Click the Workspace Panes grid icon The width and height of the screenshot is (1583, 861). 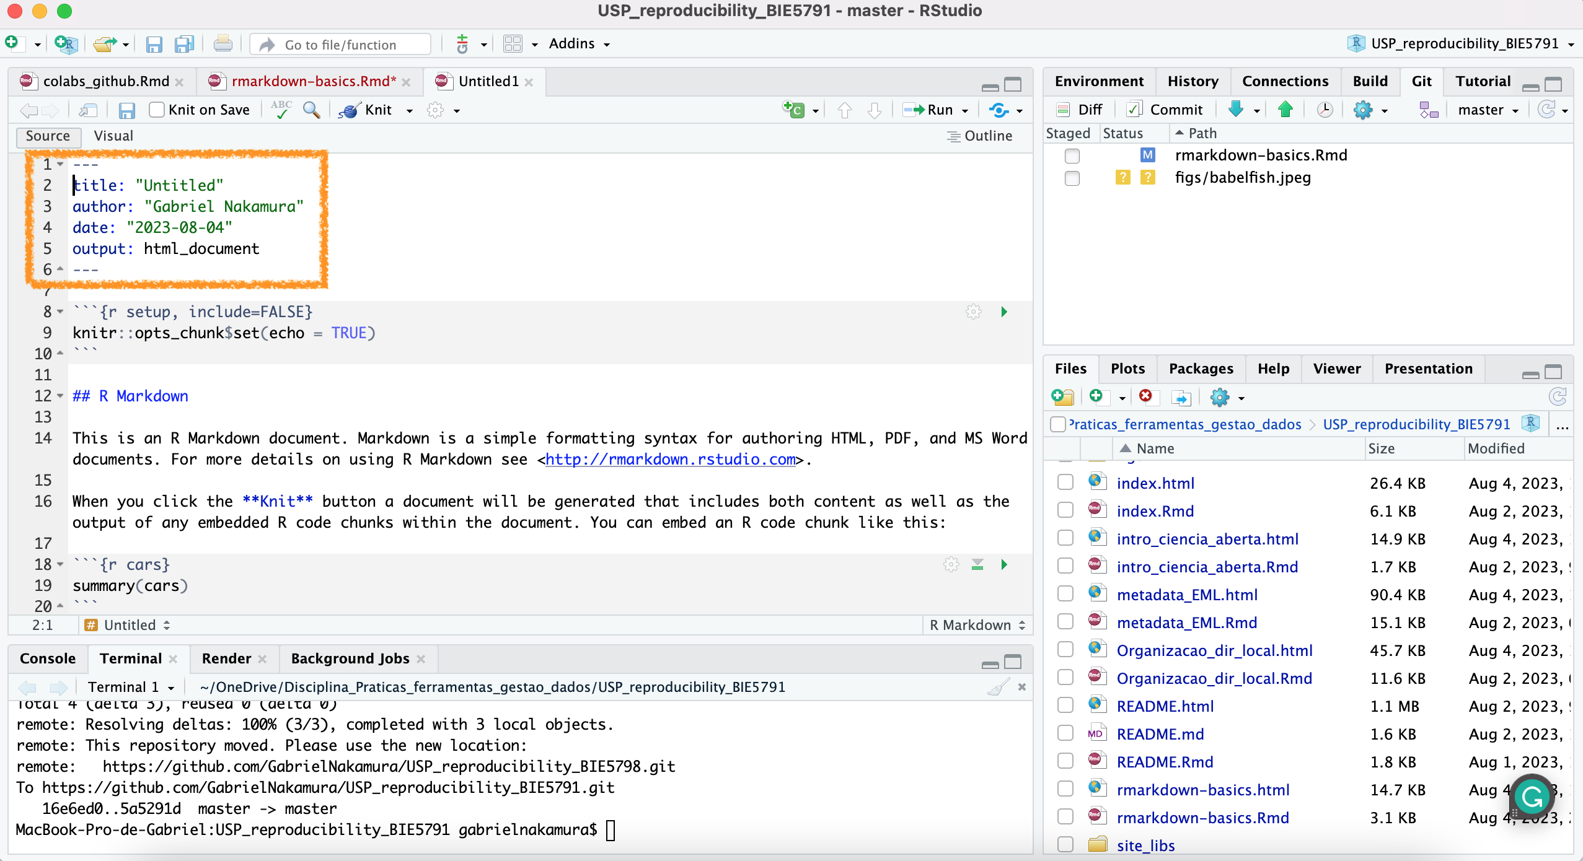point(513,44)
